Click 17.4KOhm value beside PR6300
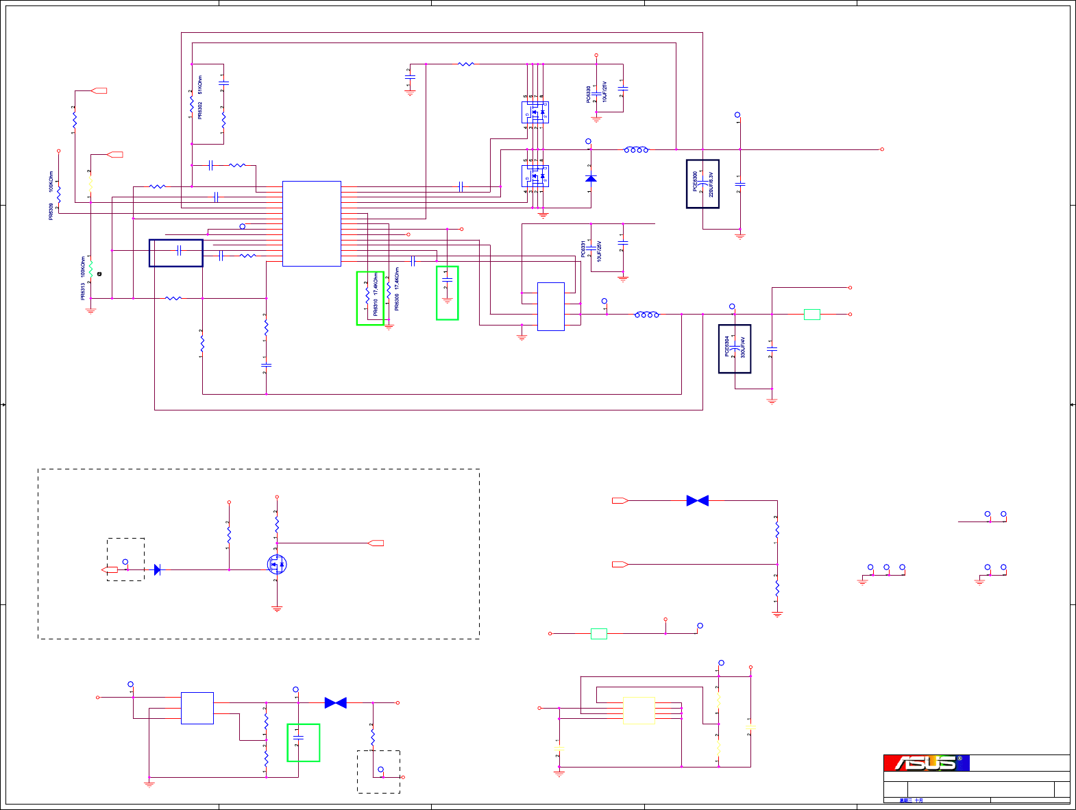Viewport: 1076px width, 810px height. pos(397,279)
